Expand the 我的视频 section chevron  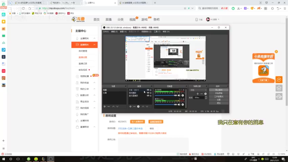point(94,108)
